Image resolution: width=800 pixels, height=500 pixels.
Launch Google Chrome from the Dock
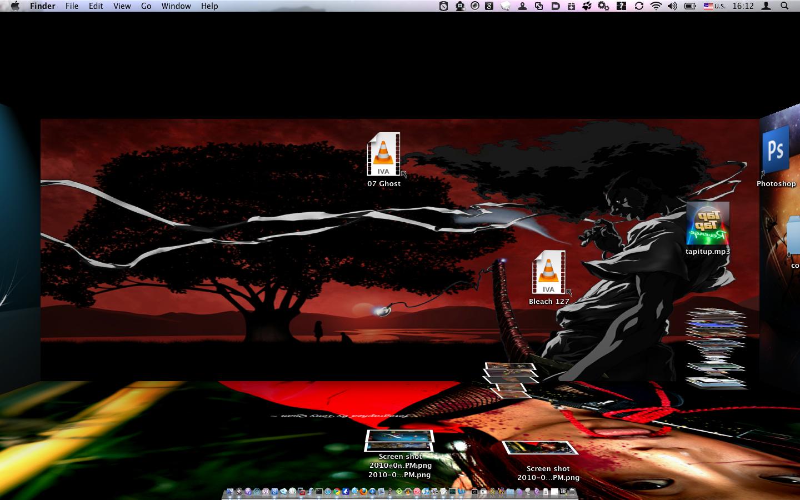click(337, 492)
